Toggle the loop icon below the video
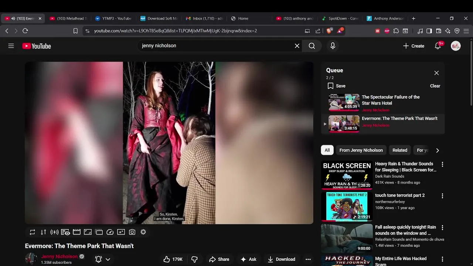This screenshot has width=473, height=266. 32,232
